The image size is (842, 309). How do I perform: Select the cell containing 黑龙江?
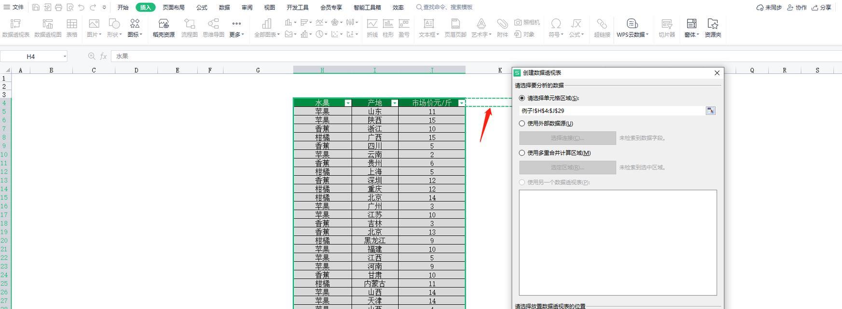point(375,240)
